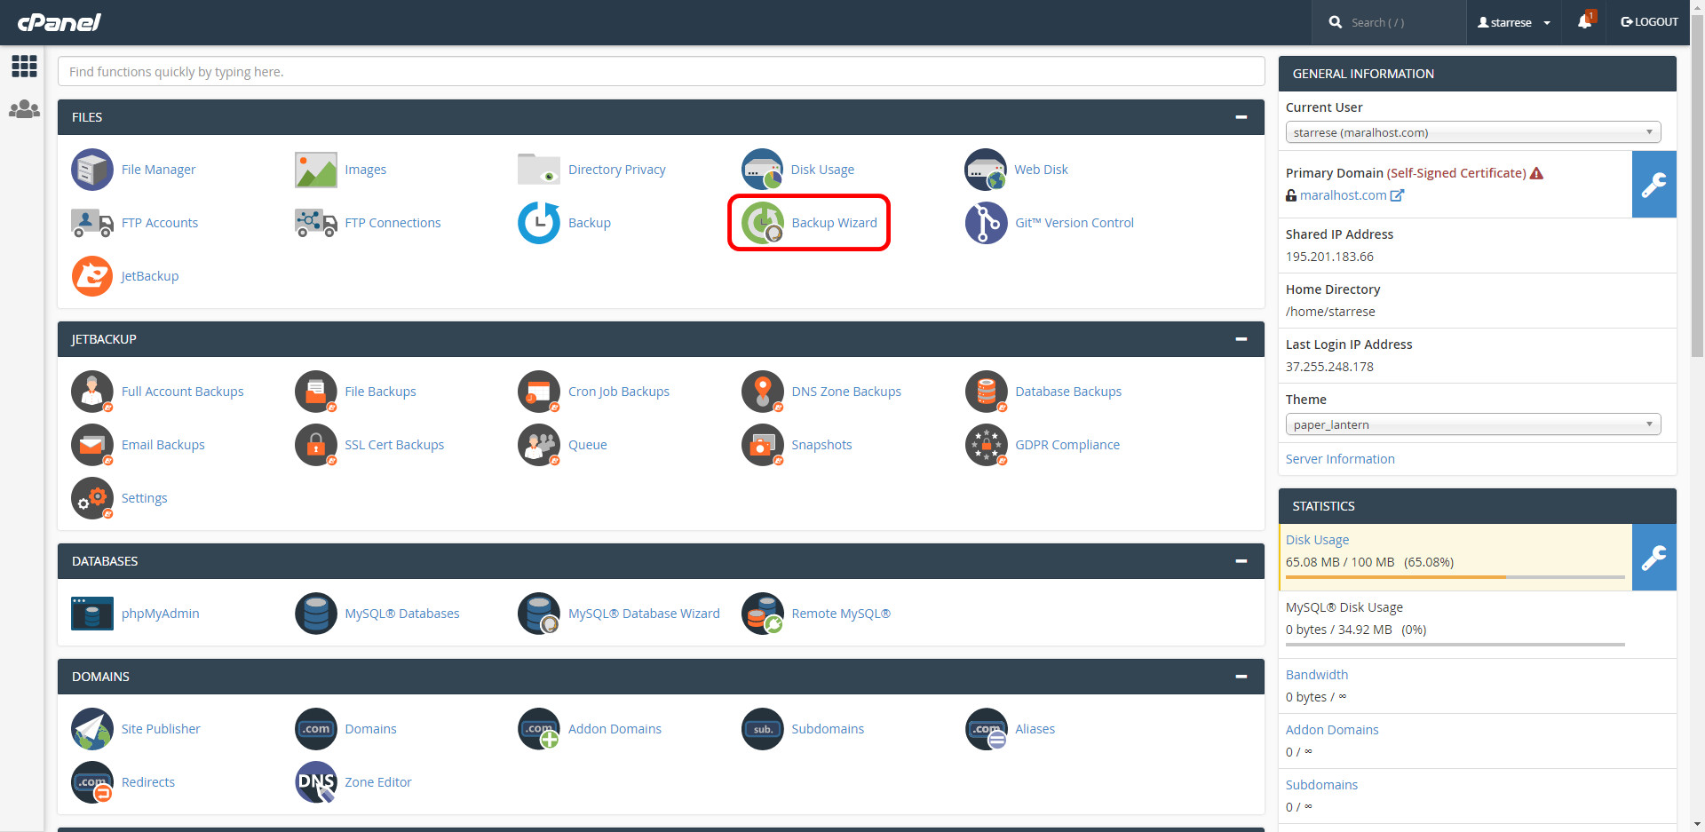Image resolution: width=1705 pixels, height=832 pixels.
Task: Launch the Backup Wizard icon
Action: [763, 223]
